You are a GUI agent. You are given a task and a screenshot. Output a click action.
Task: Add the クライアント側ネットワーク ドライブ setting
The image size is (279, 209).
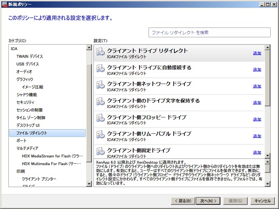pos(257,86)
